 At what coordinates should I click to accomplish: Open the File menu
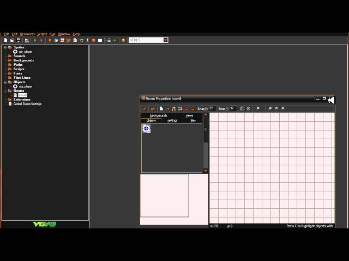[x=7, y=34]
